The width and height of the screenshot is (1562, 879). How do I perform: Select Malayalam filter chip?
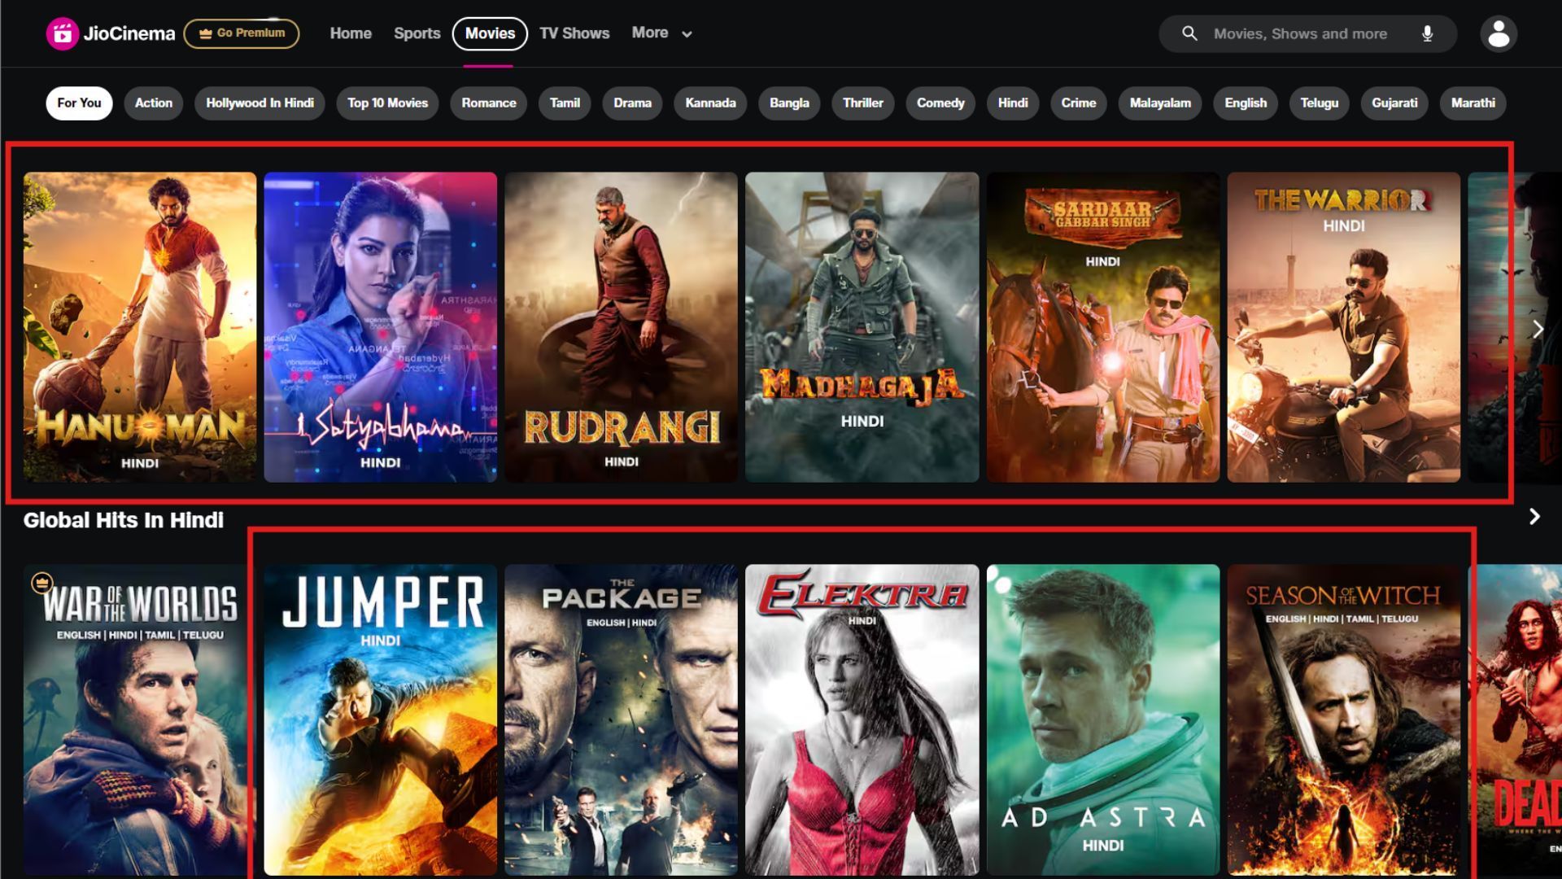click(1160, 103)
